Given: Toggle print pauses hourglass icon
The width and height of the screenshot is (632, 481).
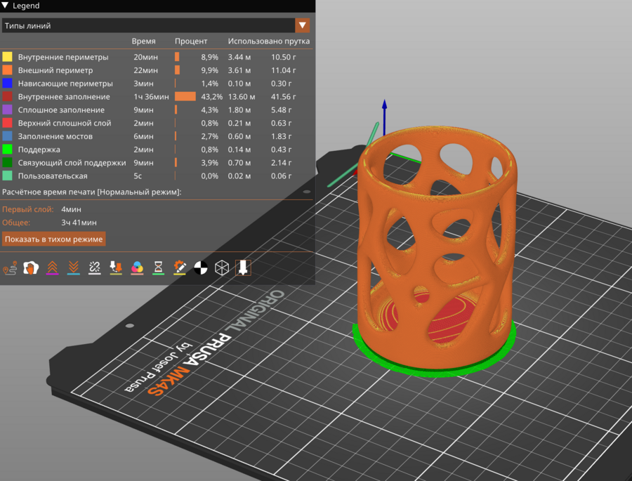Looking at the screenshot, I should [159, 268].
